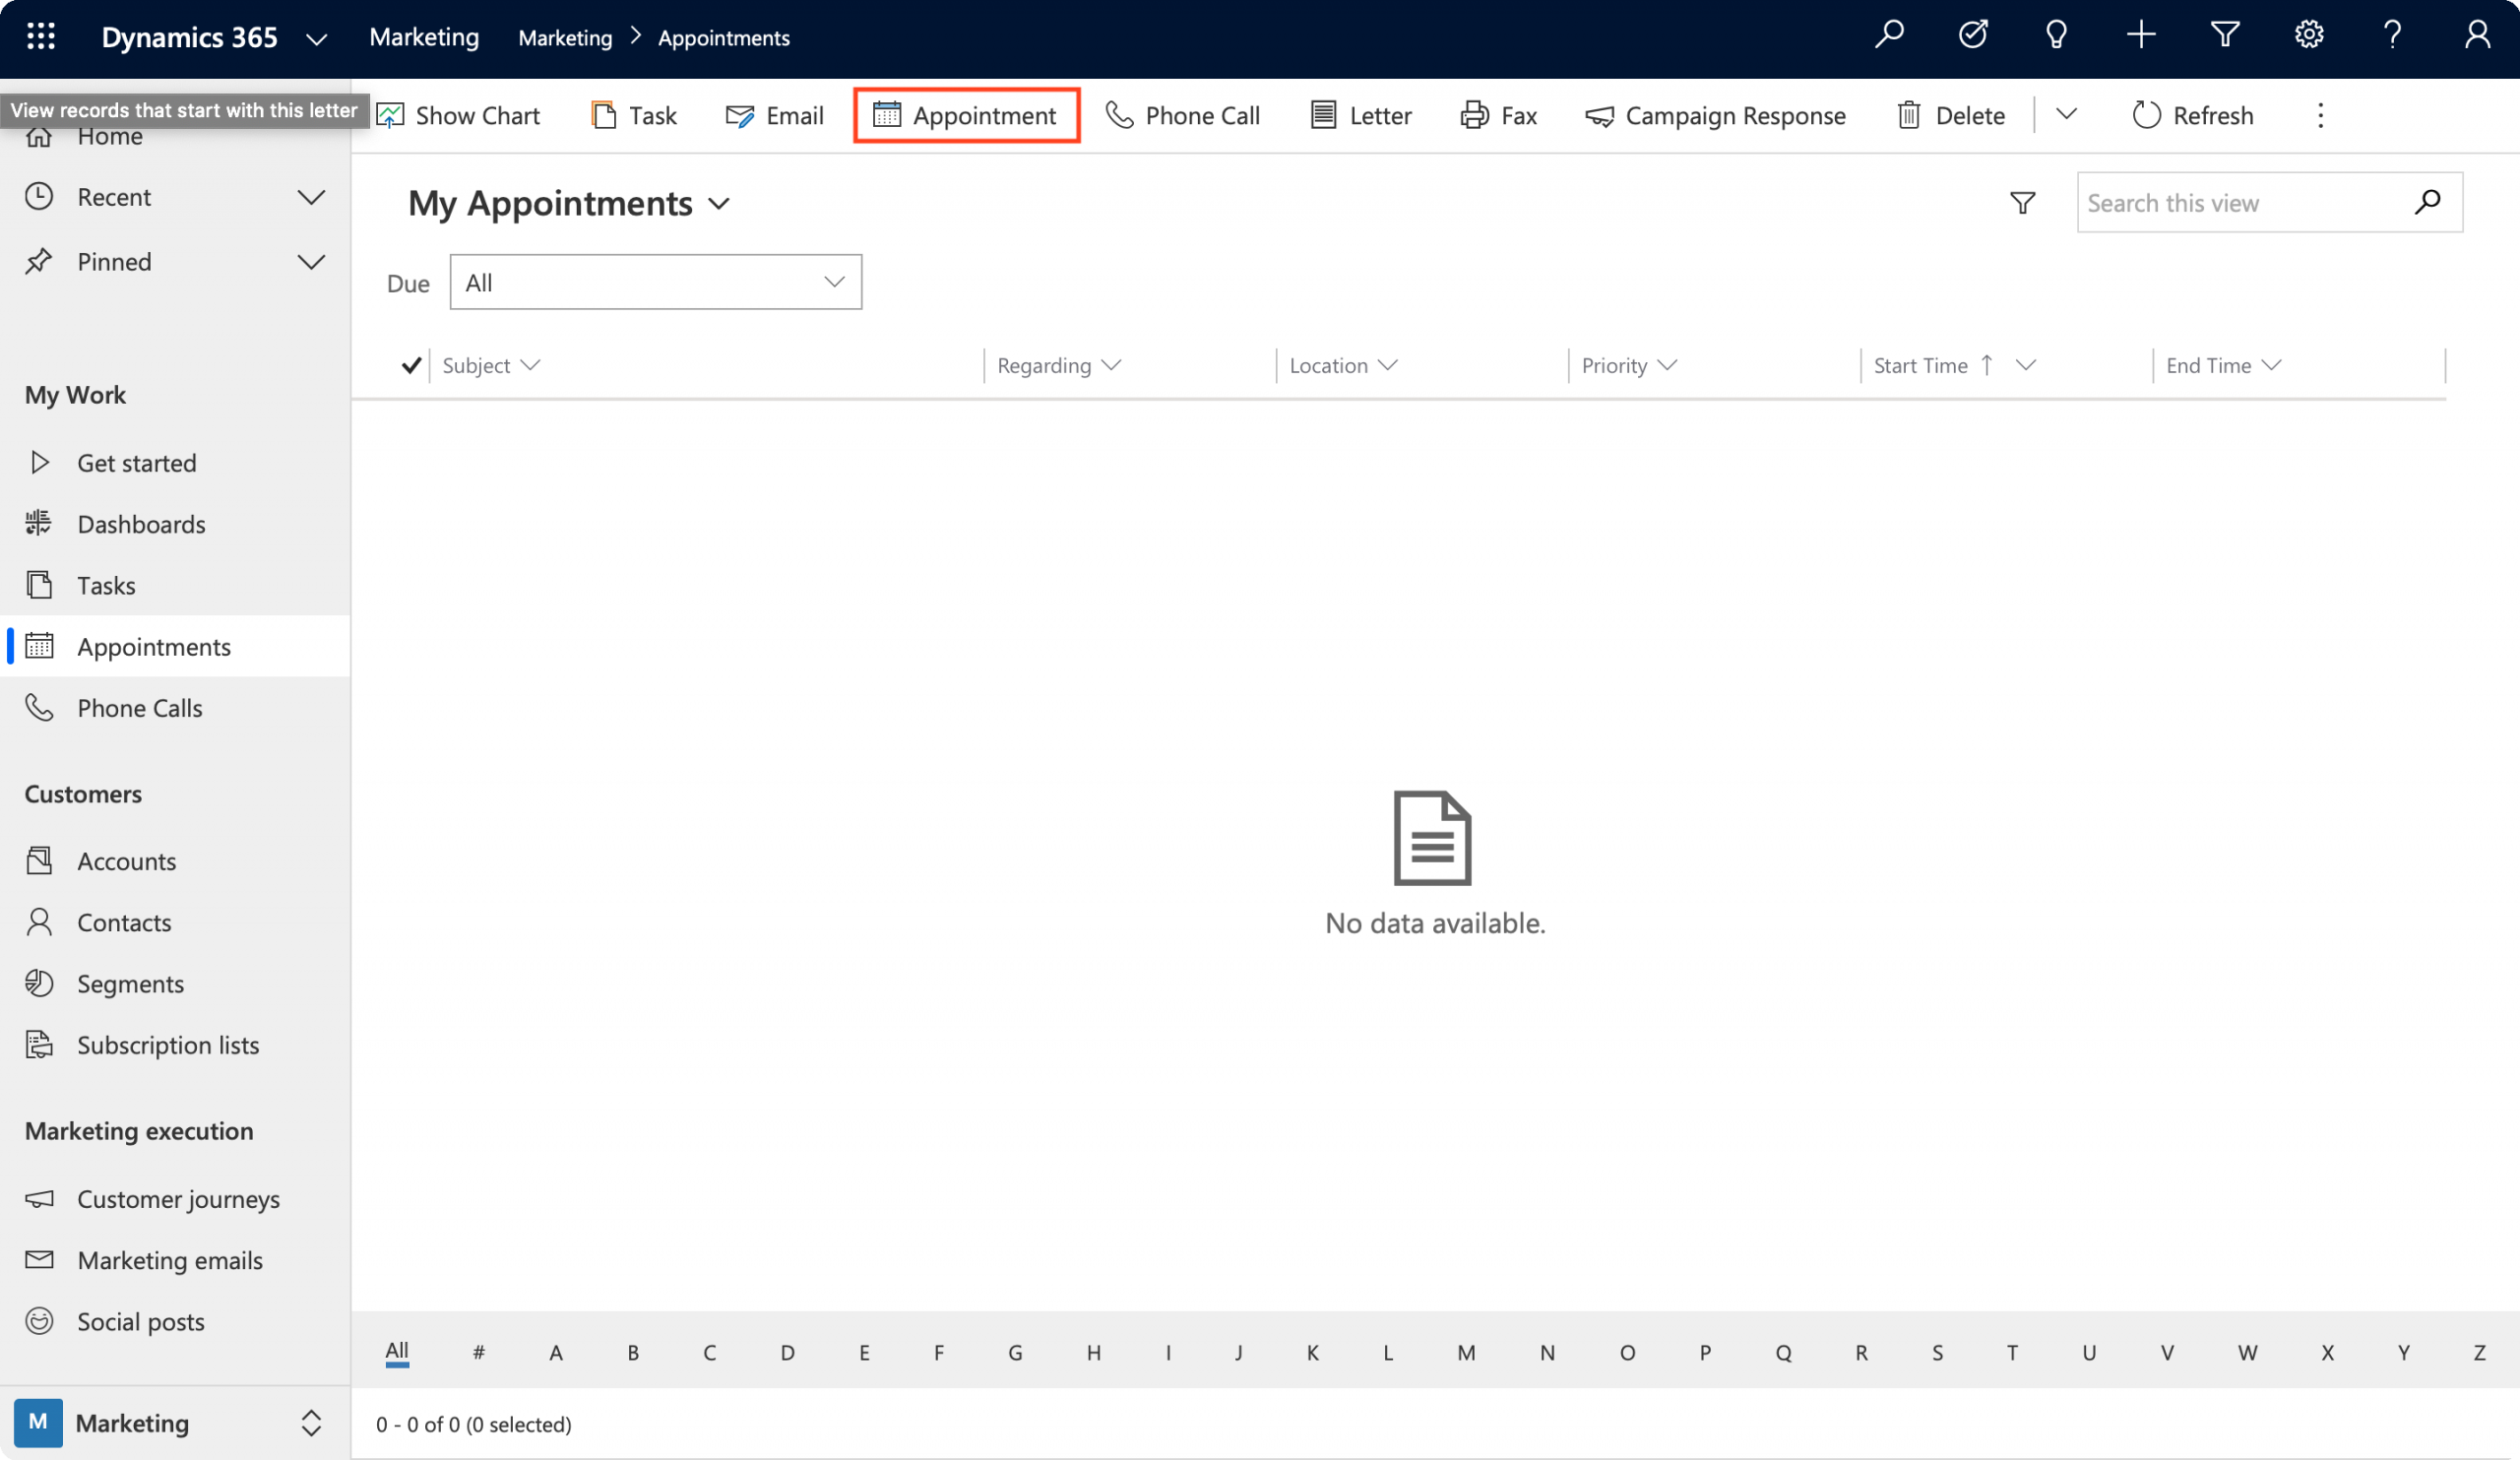Viewport: 2520px width, 1460px height.
Task: Click the help question mark icon
Action: click(2392, 35)
